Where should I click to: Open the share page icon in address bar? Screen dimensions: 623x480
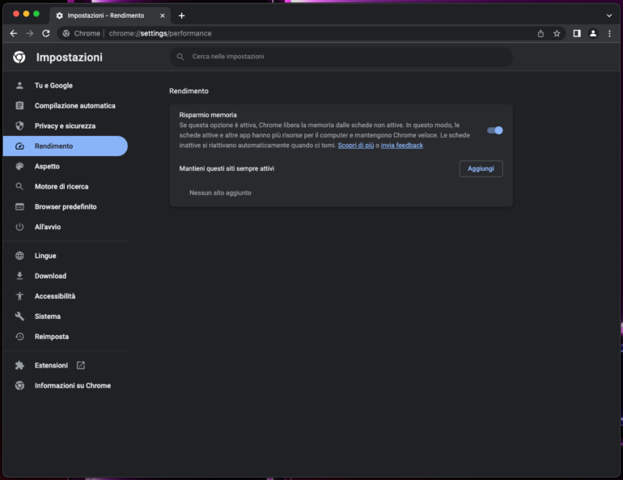pyautogui.click(x=540, y=34)
